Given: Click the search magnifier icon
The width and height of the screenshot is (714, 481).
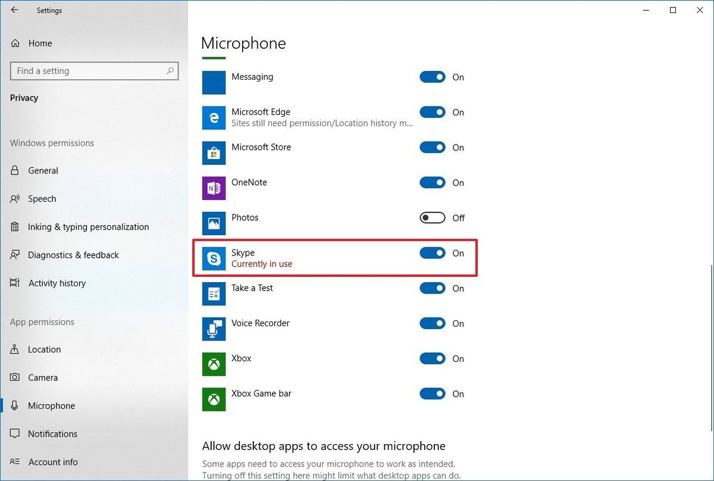Looking at the screenshot, I should click(x=170, y=71).
